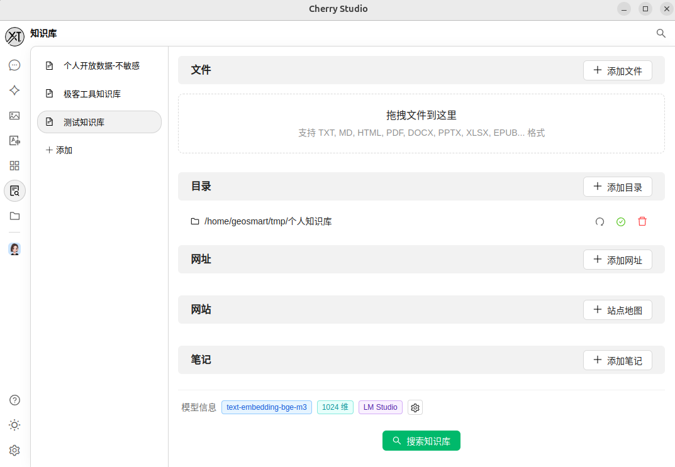Click the green check status icon
The width and height of the screenshot is (675, 467).
click(621, 221)
